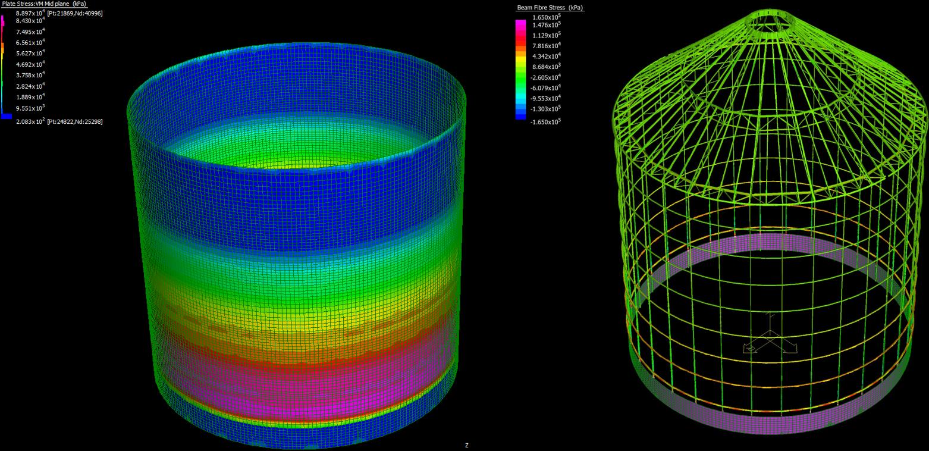Image resolution: width=929 pixels, height=451 pixels.
Task: Click the plate legend value 2.824x10^4
Action: (30, 86)
